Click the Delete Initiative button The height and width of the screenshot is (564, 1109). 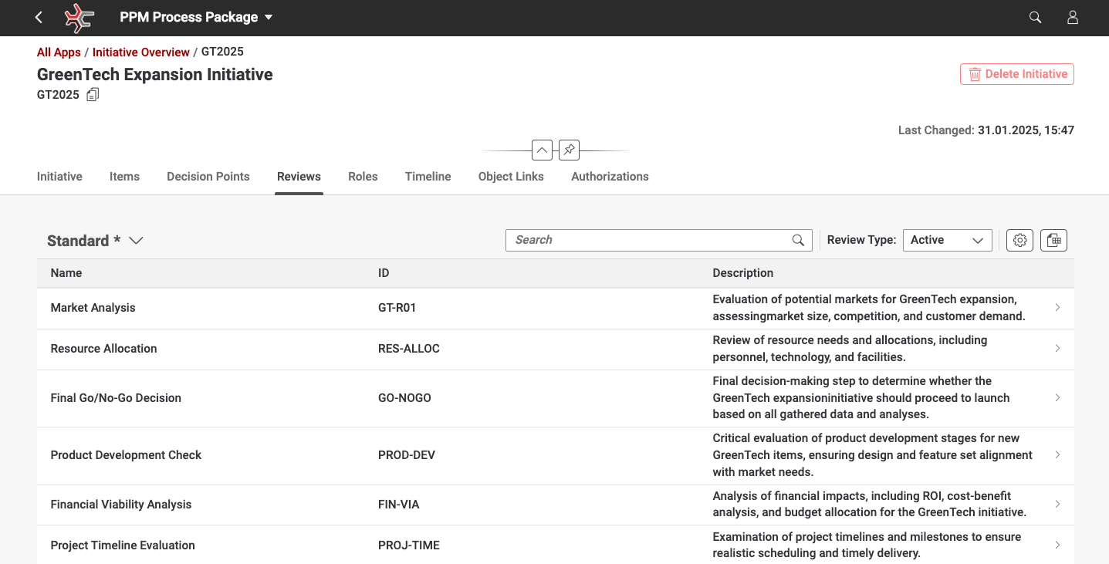click(1016, 74)
